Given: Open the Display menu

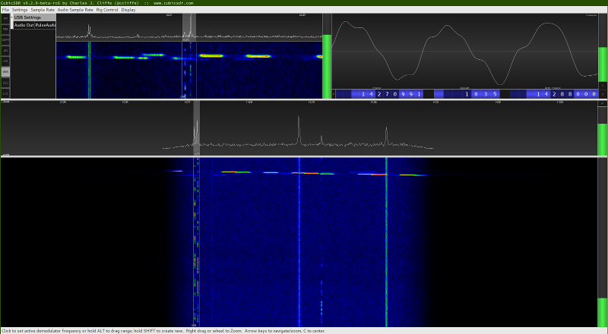Looking at the screenshot, I should [x=128, y=10].
